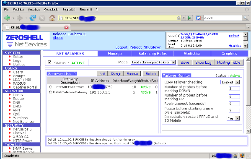Open Captive Portal in sidebar
Image resolution: width=251 pixels, height=159 pixels.
(x=25, y=87)
